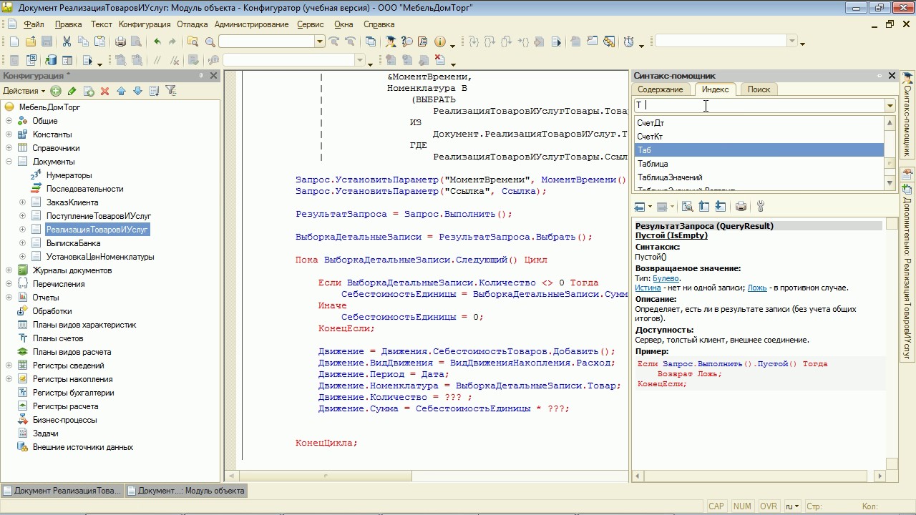Follow the Булево type link
The image size is (916, 515).
[666, 278]
